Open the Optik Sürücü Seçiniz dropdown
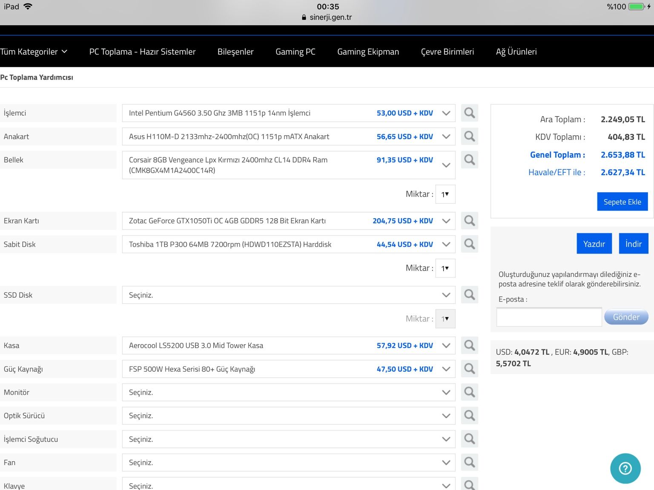 point(289,416)
